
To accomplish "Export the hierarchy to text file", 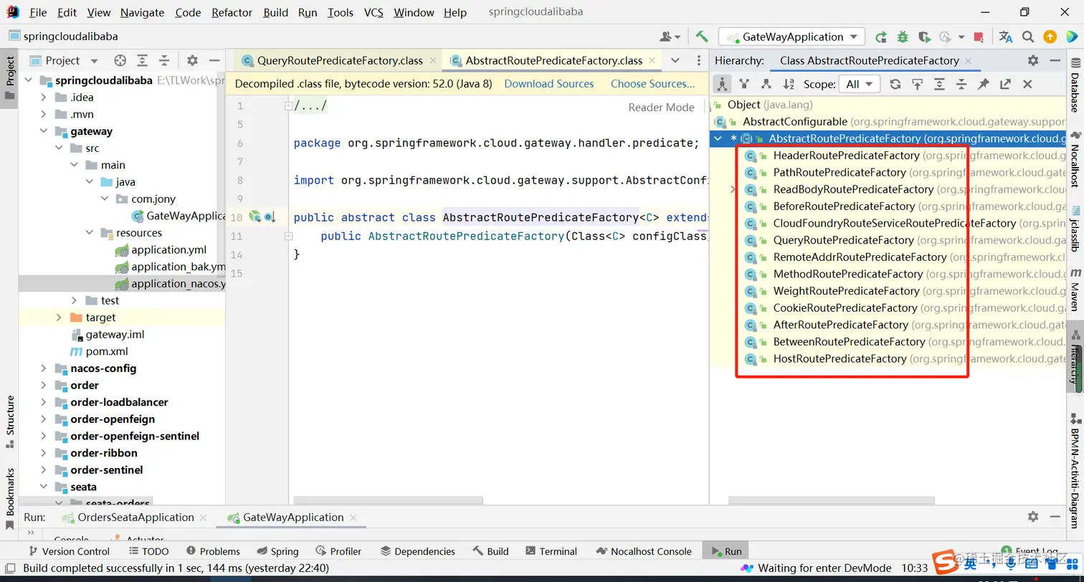I will pyautogui.click(x=1005, y=84).
